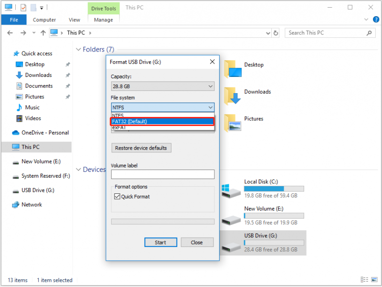Open Pictures in the Quick access list

[34, 97]
